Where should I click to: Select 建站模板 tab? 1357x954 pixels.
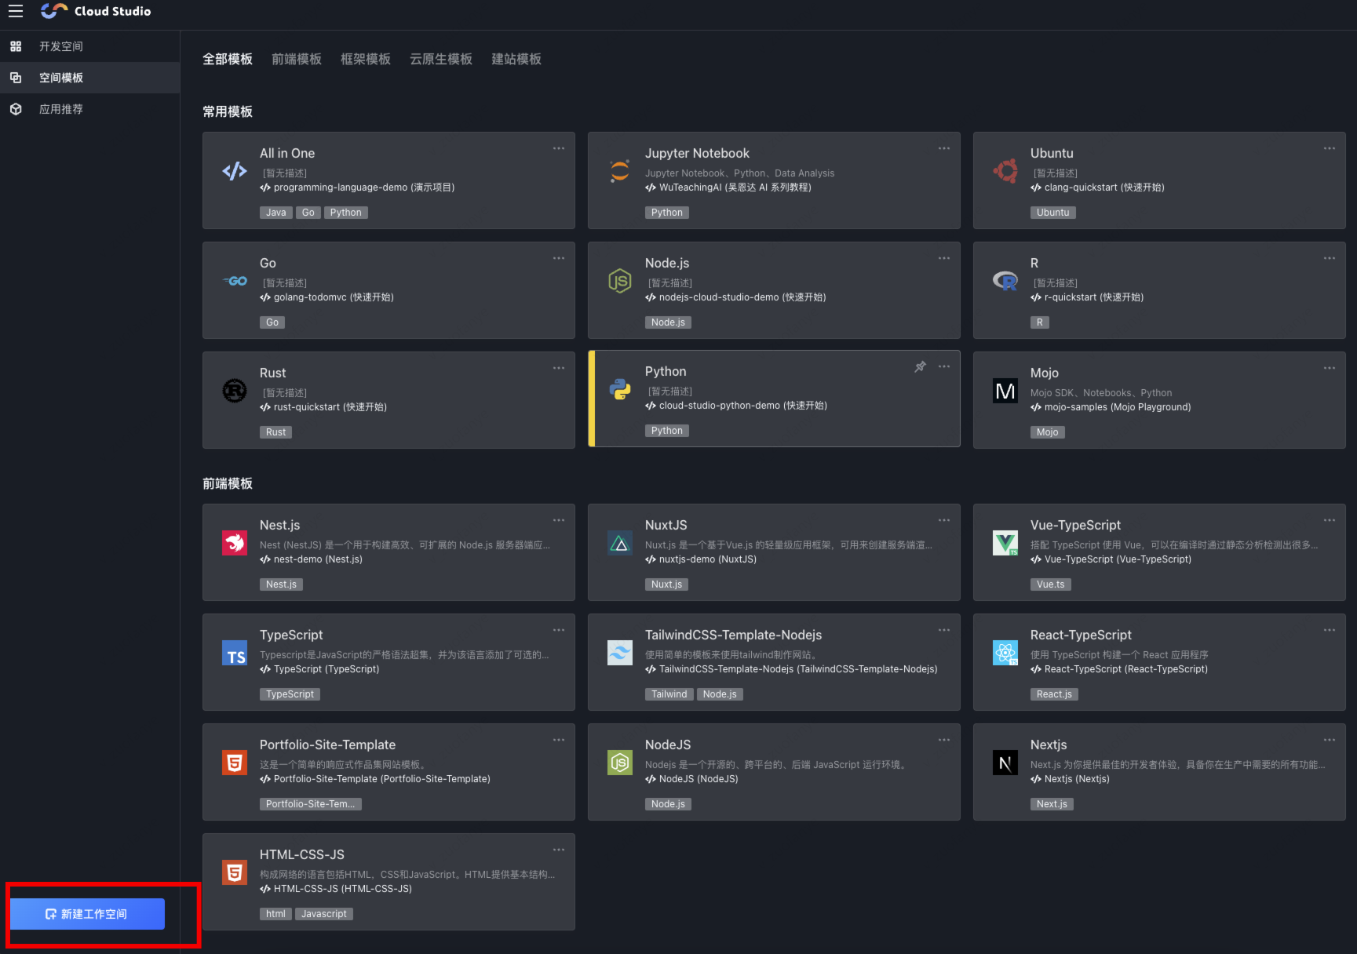[x=516, y=60]
